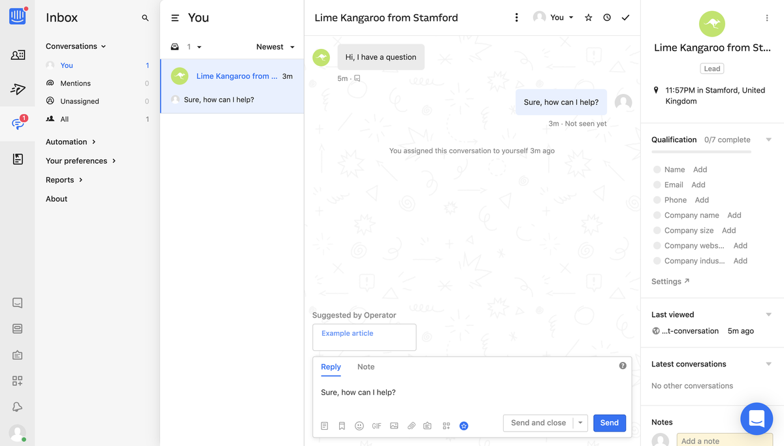Switch to the Note tab
Viewport: 784px width, 446px height.
point(366,367)
